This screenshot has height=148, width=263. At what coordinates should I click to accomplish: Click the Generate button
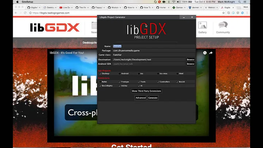pos(153,98)
